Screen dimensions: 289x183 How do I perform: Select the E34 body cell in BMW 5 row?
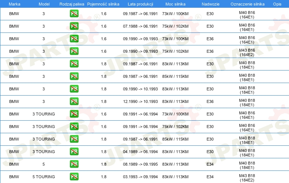210,164
